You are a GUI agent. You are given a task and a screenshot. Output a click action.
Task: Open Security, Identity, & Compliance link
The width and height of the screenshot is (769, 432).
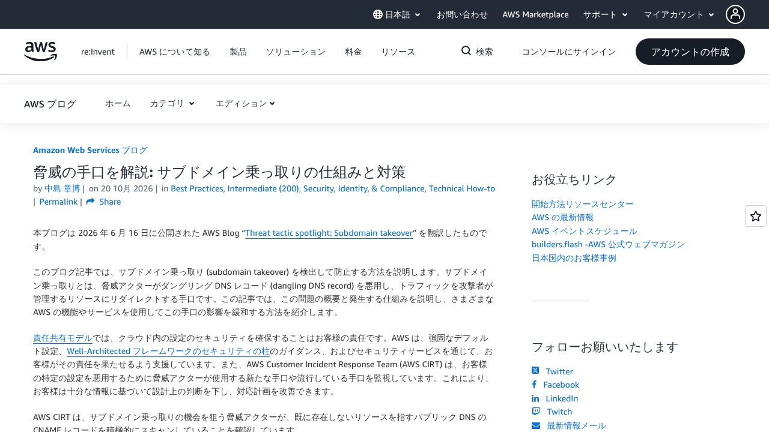pyautogui.click(x=364, y=188)
